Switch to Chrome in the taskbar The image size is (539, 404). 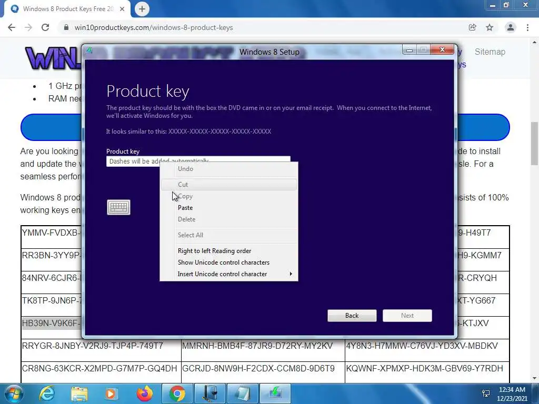coord(177,393)
